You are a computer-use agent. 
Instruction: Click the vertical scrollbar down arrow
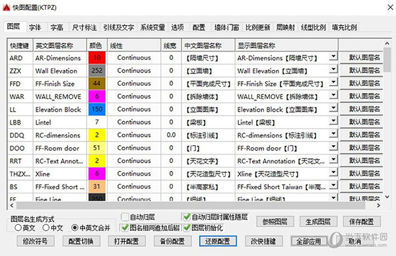387,197
